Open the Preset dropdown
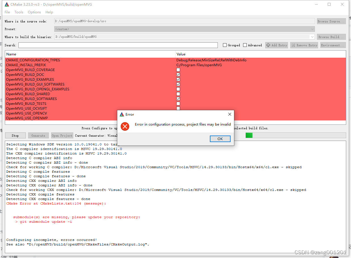This screenshot has width=351, height=258. [185, 29]
